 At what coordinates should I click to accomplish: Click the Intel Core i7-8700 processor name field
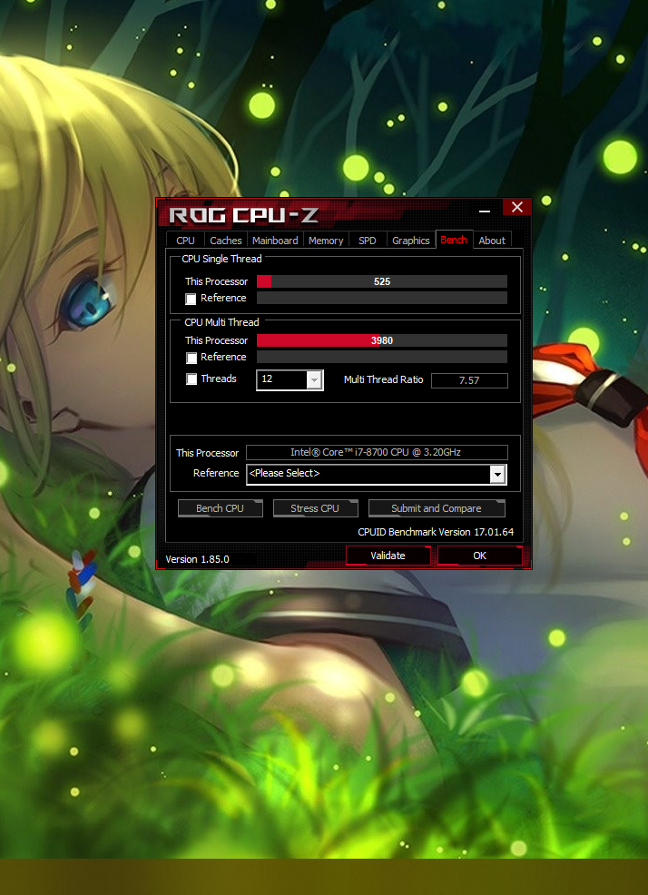(377, 452)
